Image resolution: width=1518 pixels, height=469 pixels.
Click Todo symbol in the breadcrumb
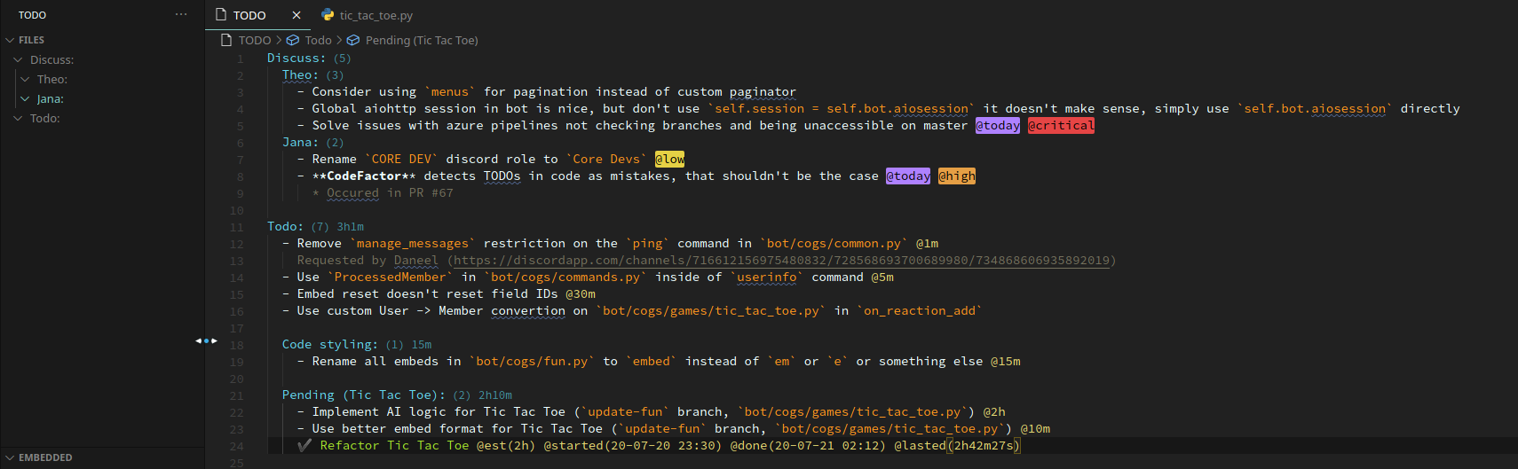(318, 40)
